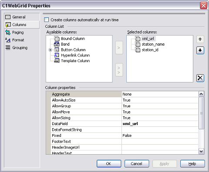Click the Paging arrows icon
This screenshot has height=172, width=209.
coord(8,32)
